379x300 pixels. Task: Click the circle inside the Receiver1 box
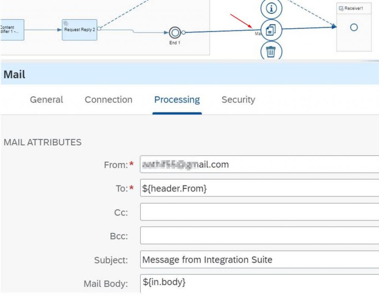(x=354, y=27)
